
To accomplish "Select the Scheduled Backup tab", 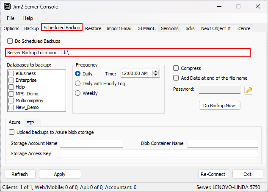I will tap(62, 28).
